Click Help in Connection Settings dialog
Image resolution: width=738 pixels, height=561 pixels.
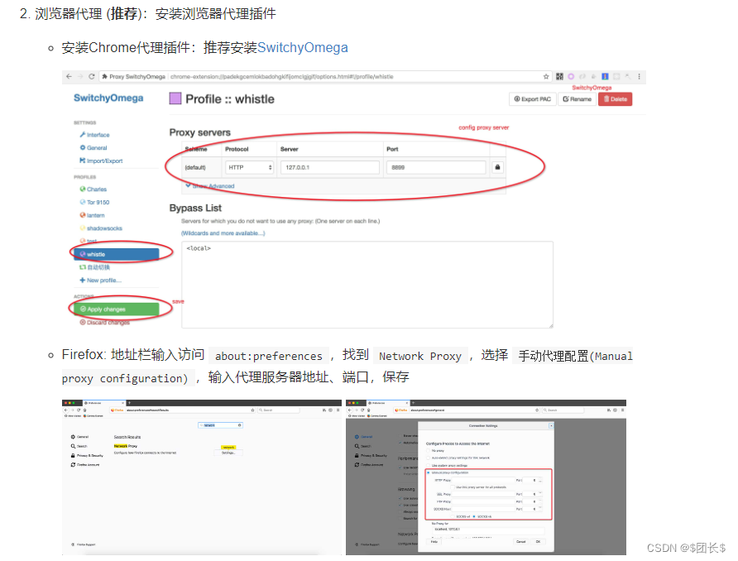(434, 542)
